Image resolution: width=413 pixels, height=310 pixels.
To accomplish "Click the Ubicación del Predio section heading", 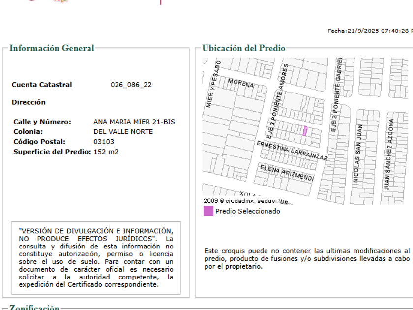I will (x=243, y=48).
